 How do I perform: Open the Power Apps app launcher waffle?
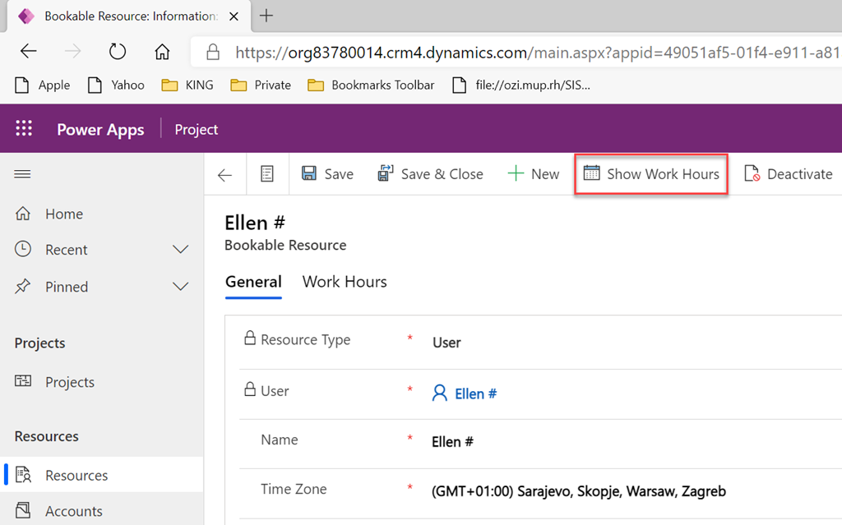coord(24,129)
